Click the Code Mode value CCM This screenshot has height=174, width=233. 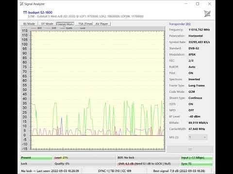pyautogui.click(x=192, y=92)
